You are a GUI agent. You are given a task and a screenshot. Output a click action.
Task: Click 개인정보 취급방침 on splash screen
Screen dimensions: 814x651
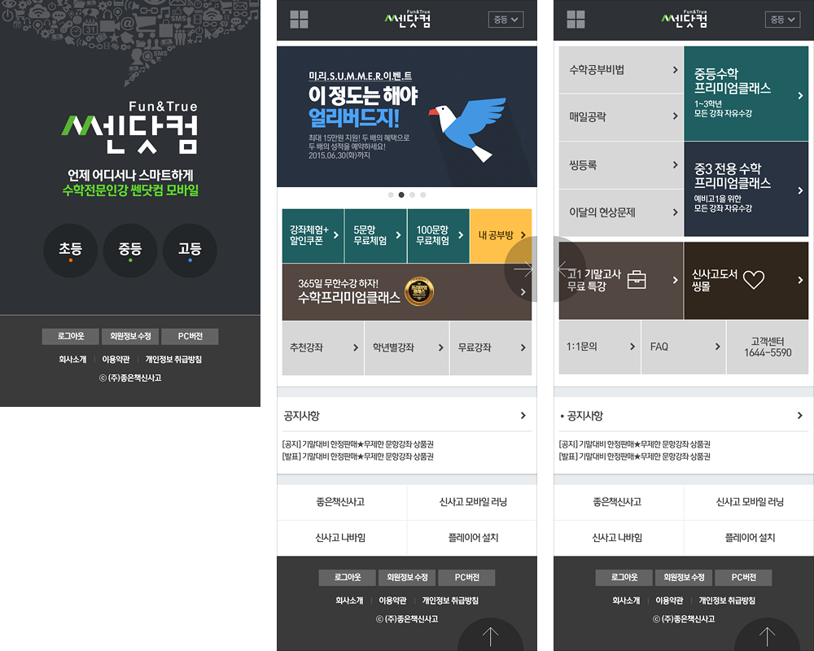[173, 359]
